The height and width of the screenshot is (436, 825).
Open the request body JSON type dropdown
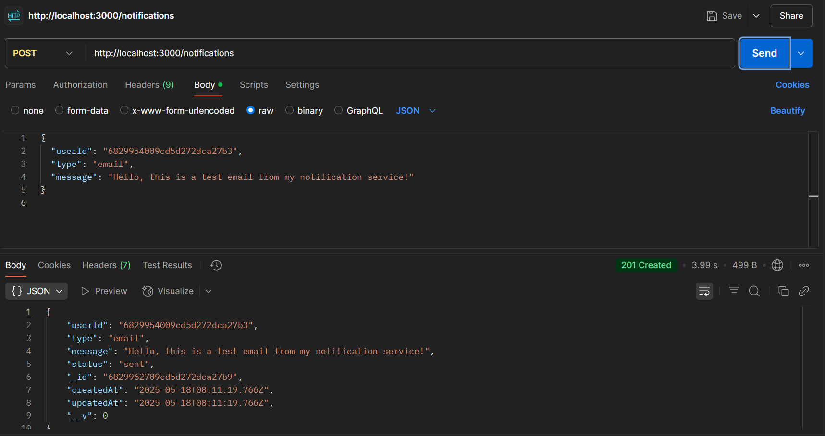pyautogui.click(x=416, y=111)
